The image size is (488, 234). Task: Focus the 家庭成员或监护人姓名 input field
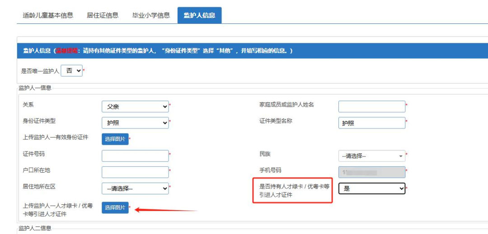tap(372, 106)
